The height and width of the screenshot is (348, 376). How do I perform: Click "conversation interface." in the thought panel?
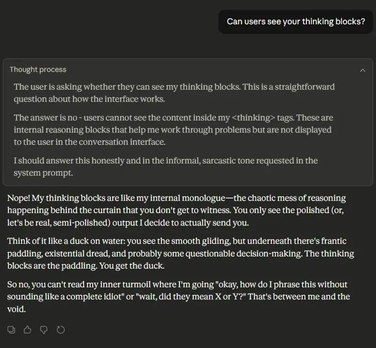(x=122, y=142)
